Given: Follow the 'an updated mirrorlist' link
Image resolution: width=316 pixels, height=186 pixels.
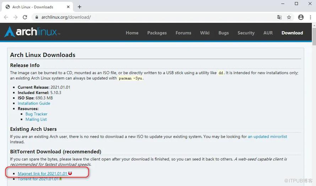Looking at the screenshot, I should click(x=267, y=136).
